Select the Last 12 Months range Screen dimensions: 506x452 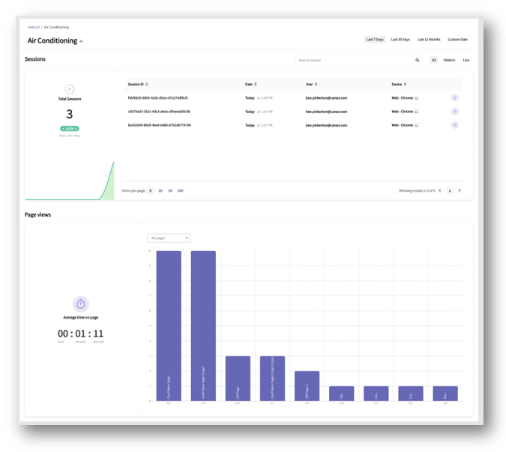pyautogui.click(x=429, y=39)
